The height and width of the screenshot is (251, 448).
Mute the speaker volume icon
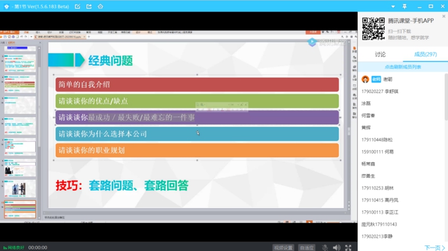(336, 247)
